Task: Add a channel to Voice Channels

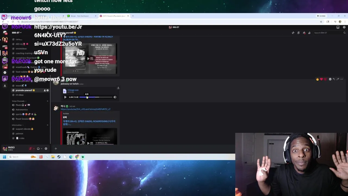Action: tap(48, 101)
